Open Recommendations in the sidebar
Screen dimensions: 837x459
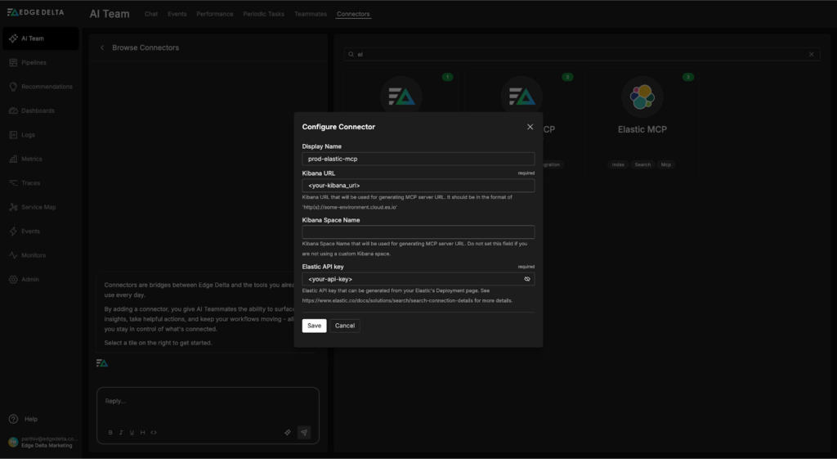pos(14,87)
